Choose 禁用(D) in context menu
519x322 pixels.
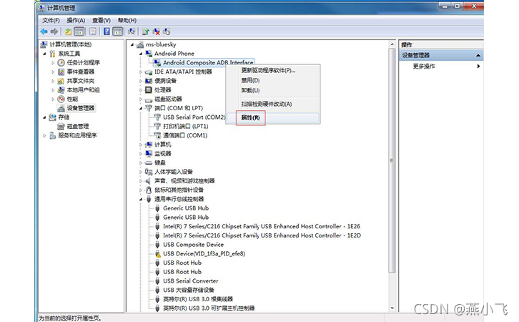[x=273, y=80]
